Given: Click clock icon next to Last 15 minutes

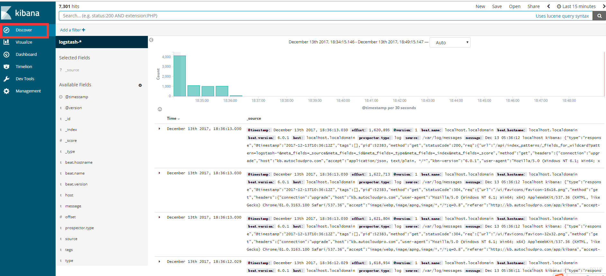Looking at the screenshot, I should 559,6.
